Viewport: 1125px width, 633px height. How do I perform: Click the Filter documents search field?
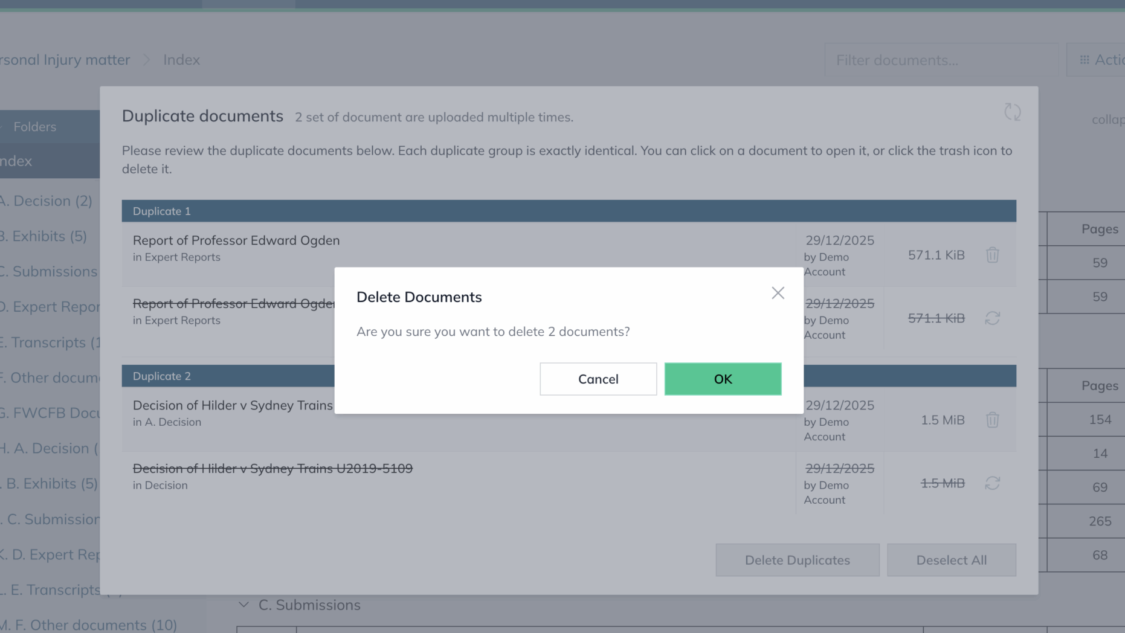[943, 60]
